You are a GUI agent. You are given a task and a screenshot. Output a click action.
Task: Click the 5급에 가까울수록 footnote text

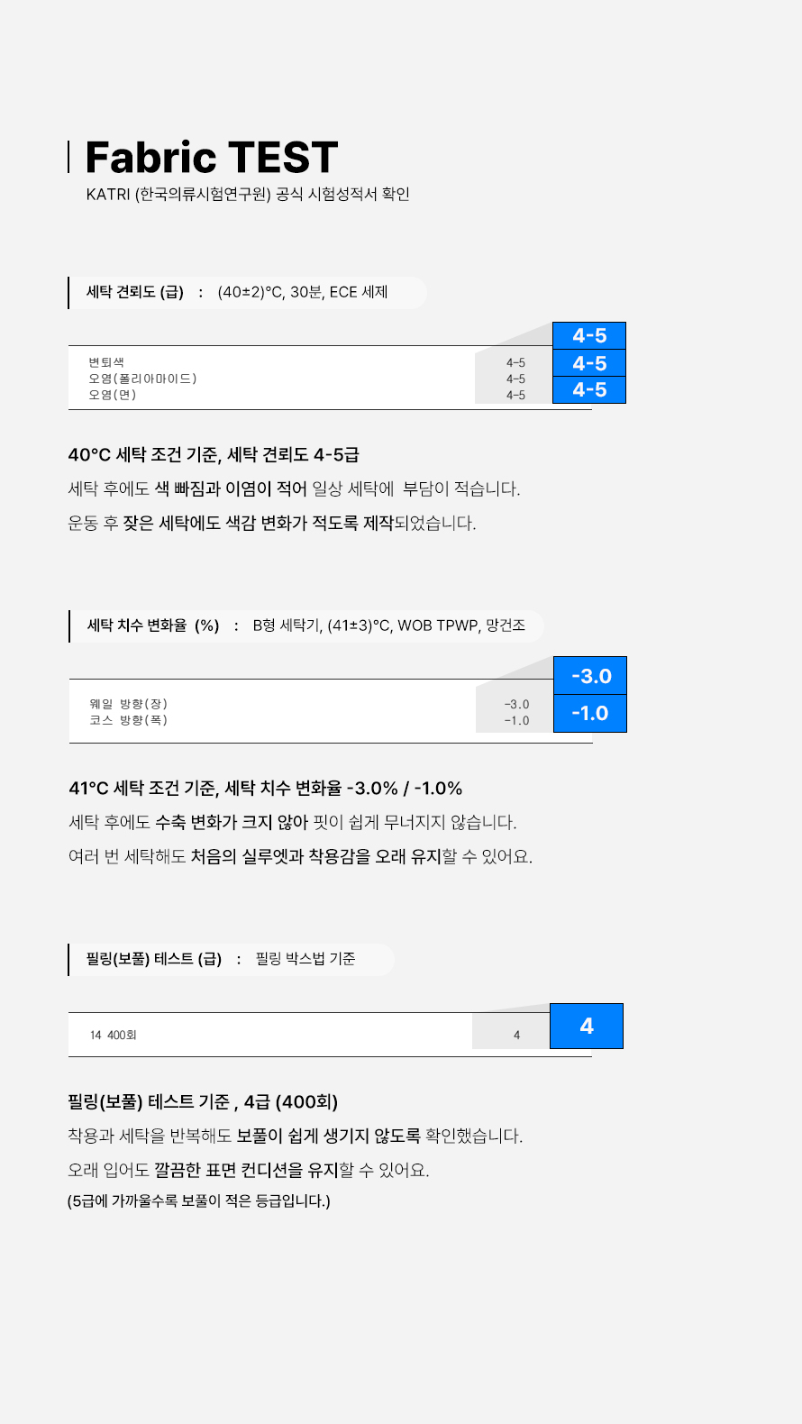click(199, 1200)
